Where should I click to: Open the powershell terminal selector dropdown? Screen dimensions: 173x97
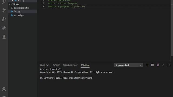128,65
